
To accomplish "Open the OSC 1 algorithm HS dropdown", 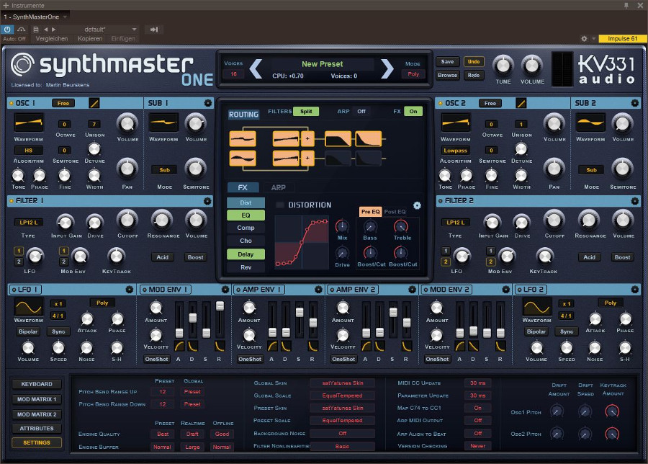I will tap(29, 151).
